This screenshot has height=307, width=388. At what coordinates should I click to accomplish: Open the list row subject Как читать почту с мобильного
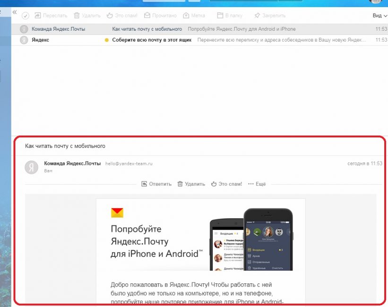[x=147, y=29]
